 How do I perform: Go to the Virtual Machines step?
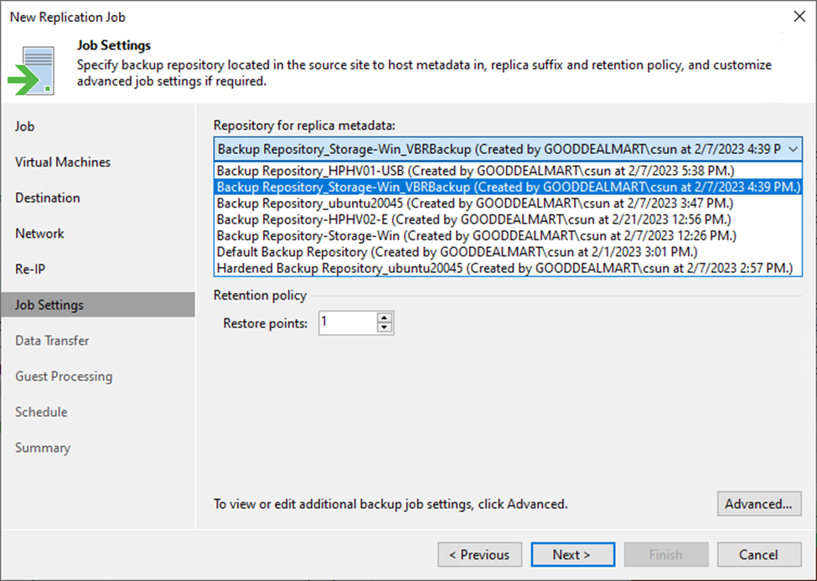(x=61, y=162)
